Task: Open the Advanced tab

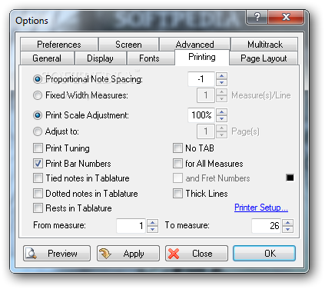Action: pos(194,45)
